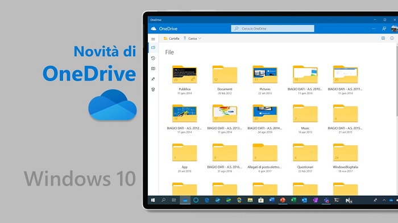
Task: Open Task View on the taskbar
Action: point(174,200)
